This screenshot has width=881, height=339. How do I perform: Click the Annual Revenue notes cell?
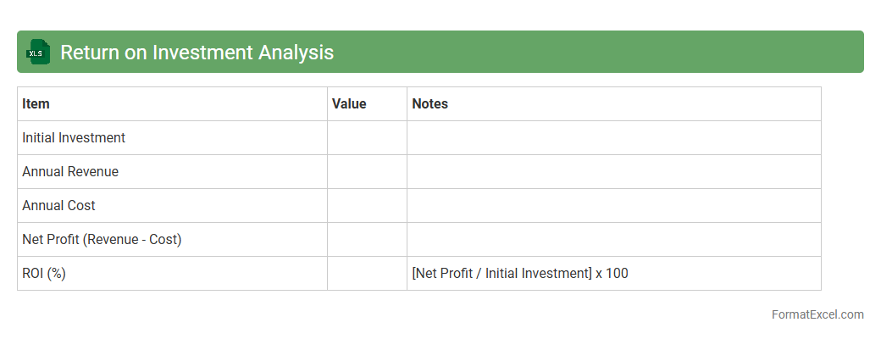[x=613, y=172]
